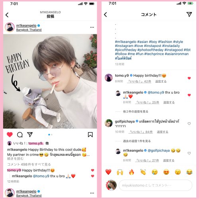Open comments via speech bubble icon
The image size is (199, 199).
20,135
